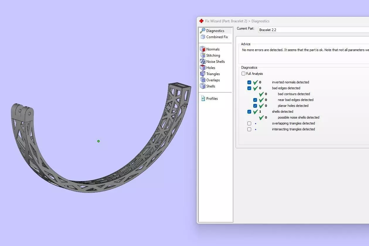The width and height of the screenshot is (369, 246).
Task: Click the Combined Fix cube icon
Action: 203,37
